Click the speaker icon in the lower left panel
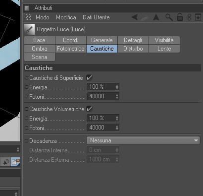The width and height of the screenshot is (203, 196). coord(6,162)
